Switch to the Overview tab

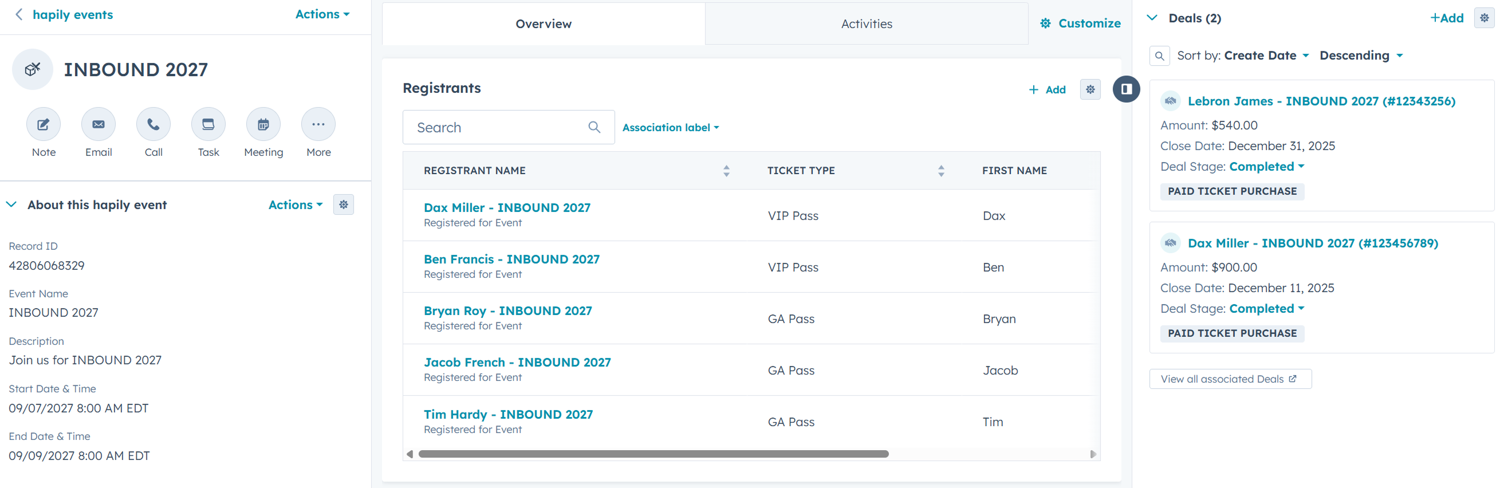(544, 24)
